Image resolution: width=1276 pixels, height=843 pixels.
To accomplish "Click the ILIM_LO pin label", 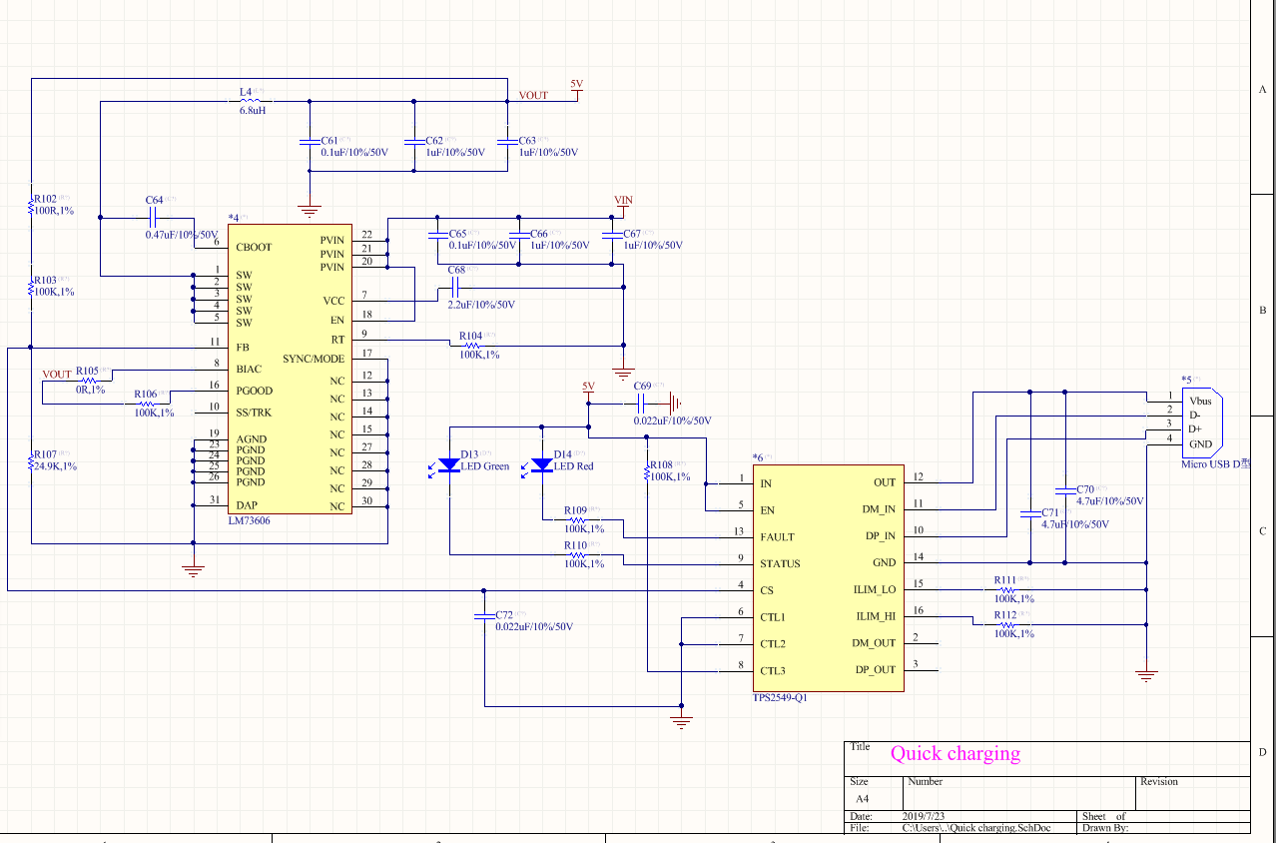I will [x=873, y=589].
